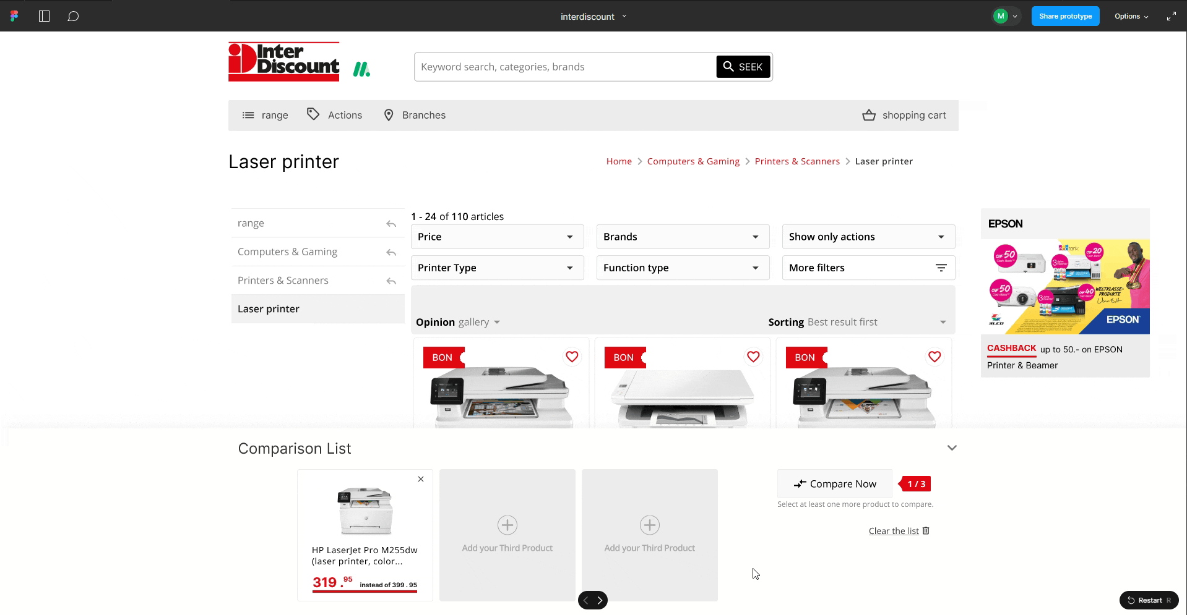This screenshot has height=615, width=1187.
Task: Favorite the second printer with heart icon
Action: click(753, 357)
